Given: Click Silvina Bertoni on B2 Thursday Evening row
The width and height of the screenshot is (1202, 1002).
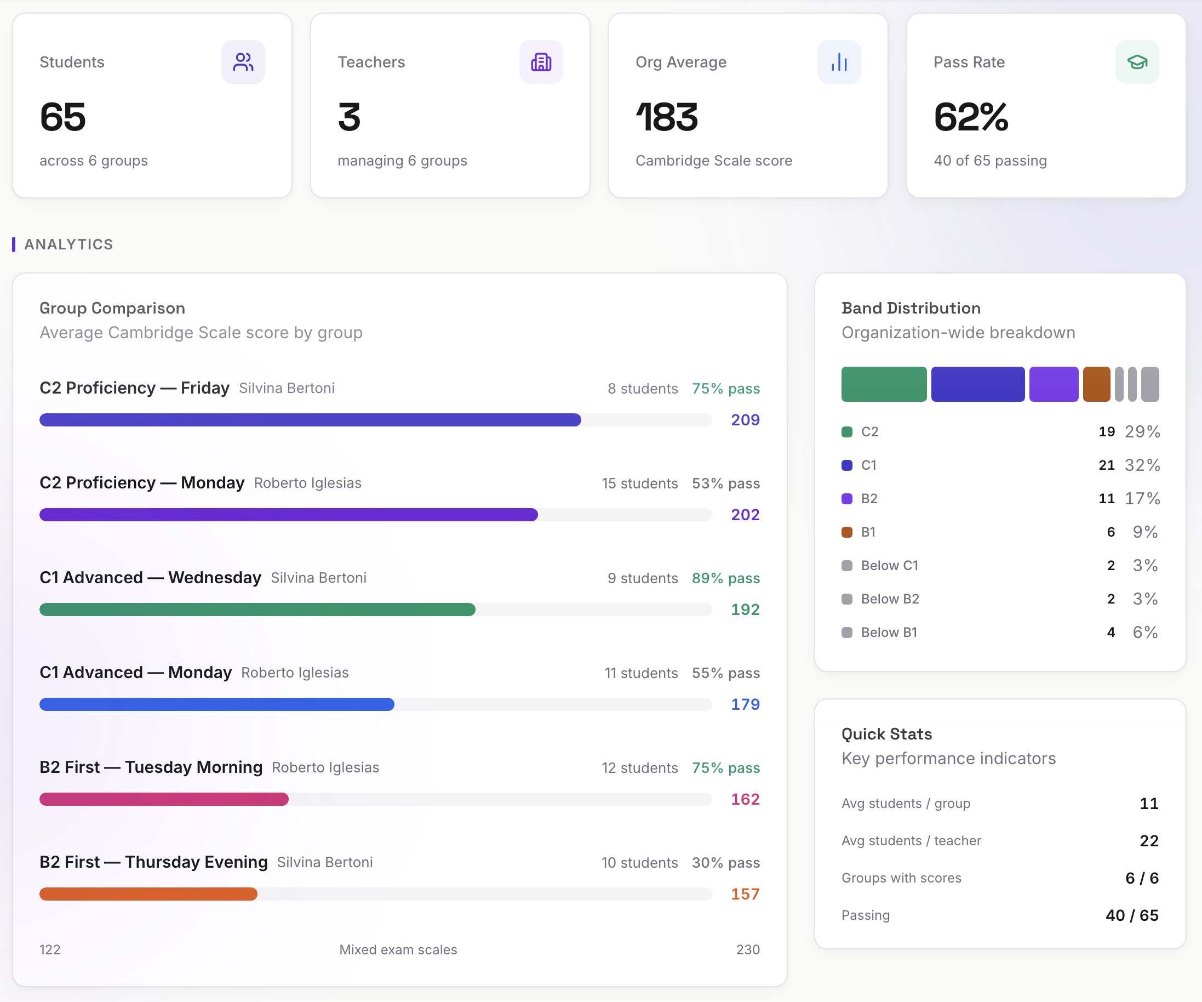Looking at the screenshot, I should [x=325, y=863].
